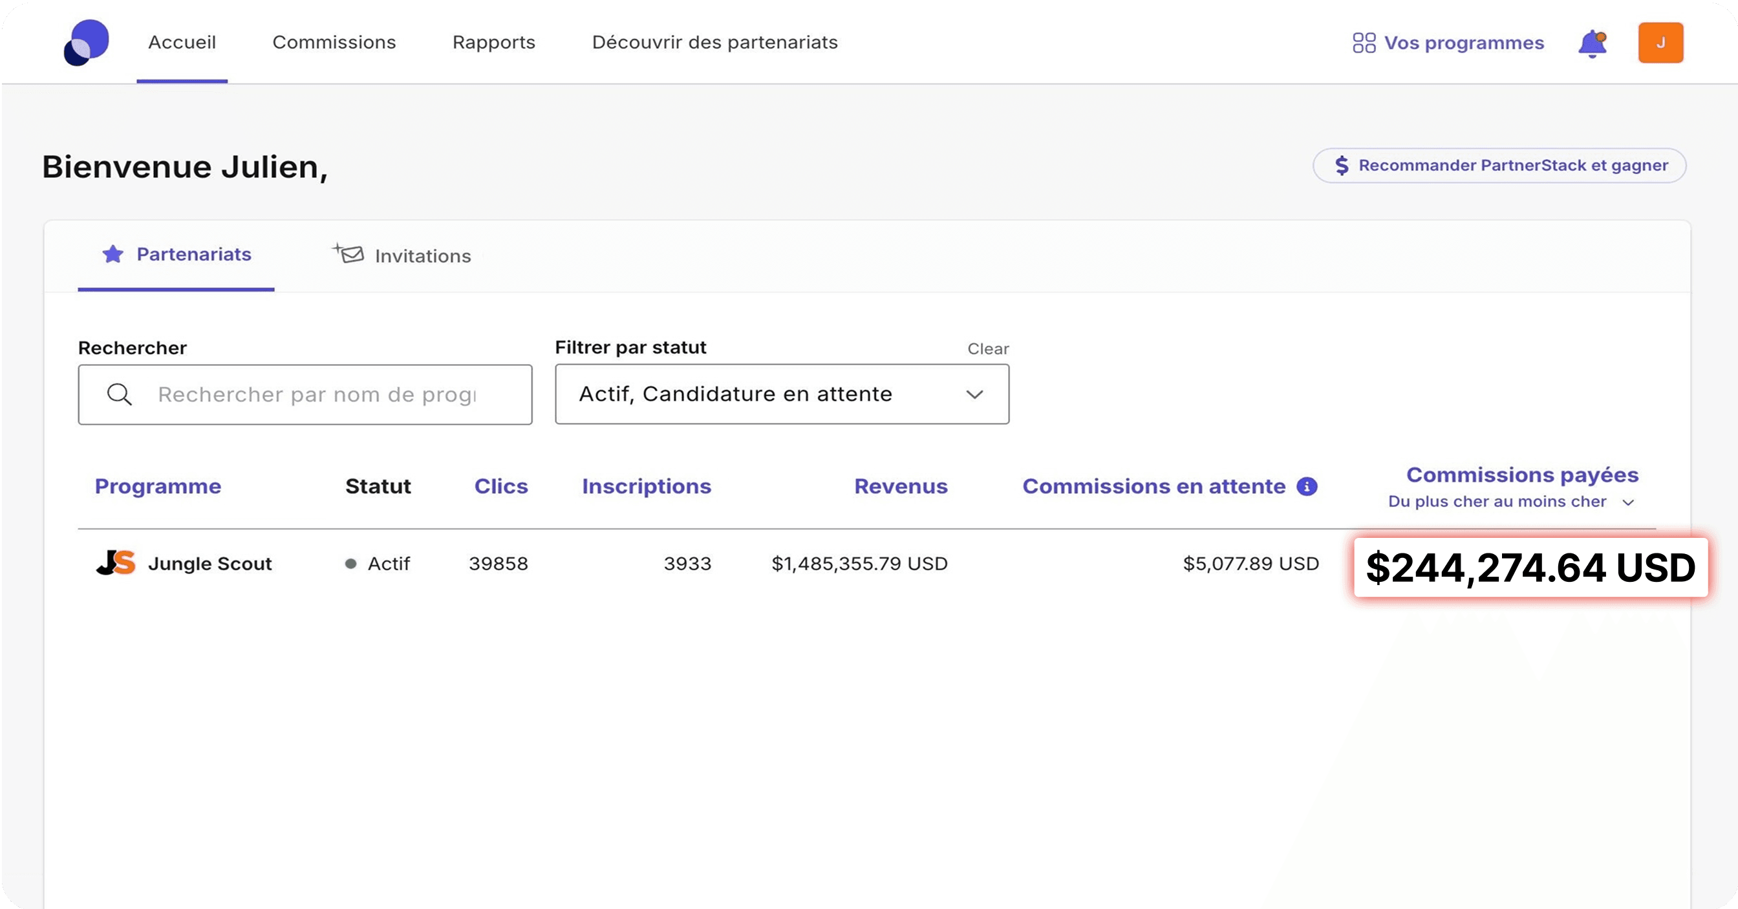Click the Bienvenue Julien heading
This screenshot has height=909, width=1738.
185,167
